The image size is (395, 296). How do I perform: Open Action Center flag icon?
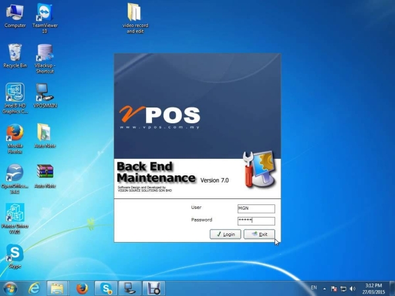[334, 289]
